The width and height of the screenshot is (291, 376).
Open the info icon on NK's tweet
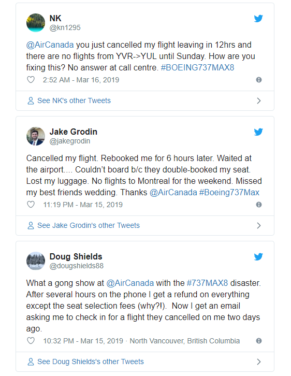[259, 80]
